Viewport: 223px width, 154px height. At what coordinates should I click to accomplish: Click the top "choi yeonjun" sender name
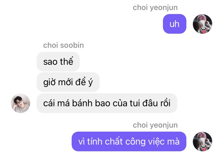tap(155, 8)
